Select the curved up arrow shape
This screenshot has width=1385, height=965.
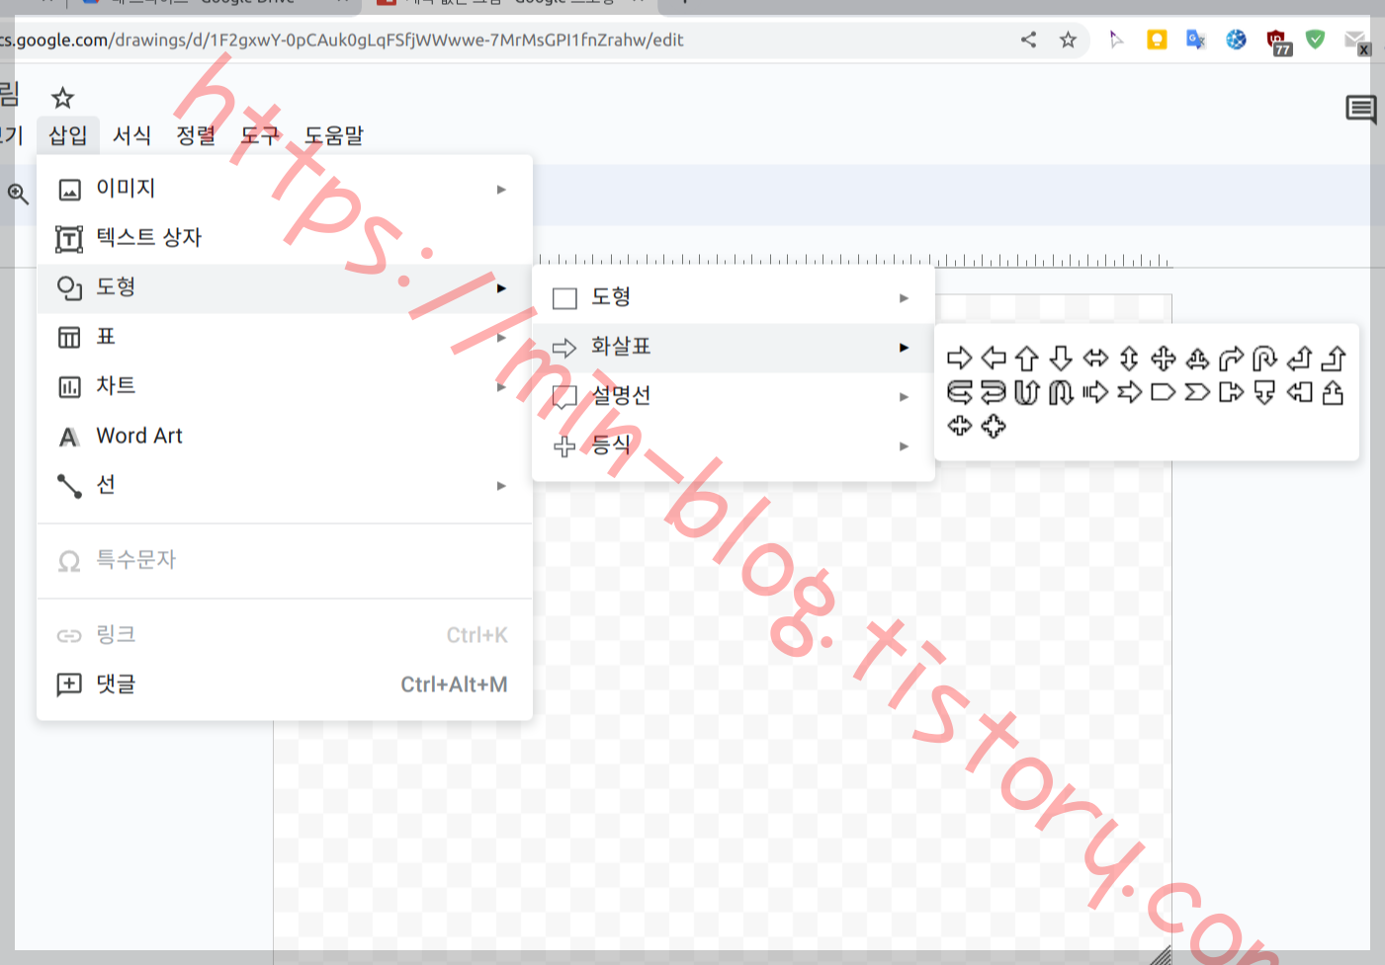[x=1027, y=392]
